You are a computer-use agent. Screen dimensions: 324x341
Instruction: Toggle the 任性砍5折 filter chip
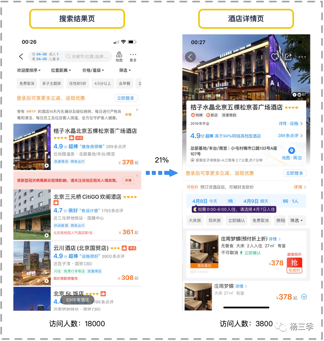tap(78, 83)
